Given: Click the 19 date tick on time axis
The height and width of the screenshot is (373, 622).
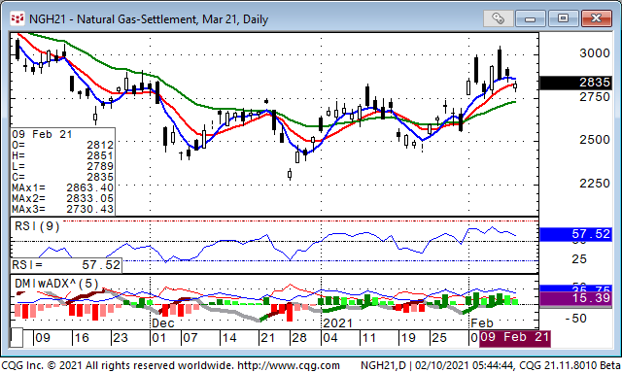Looking at the screenshot, I should (x=408, y=338).
